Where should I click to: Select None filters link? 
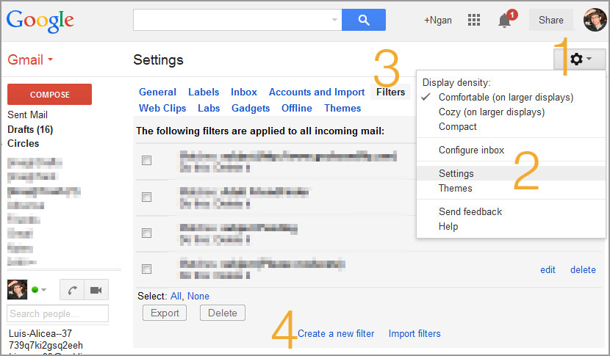[x=198, y=296]
